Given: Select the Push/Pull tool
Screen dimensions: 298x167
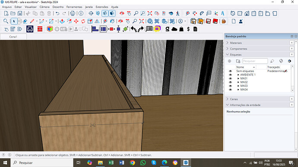Looking at the screenshot, I should (62, 21).
